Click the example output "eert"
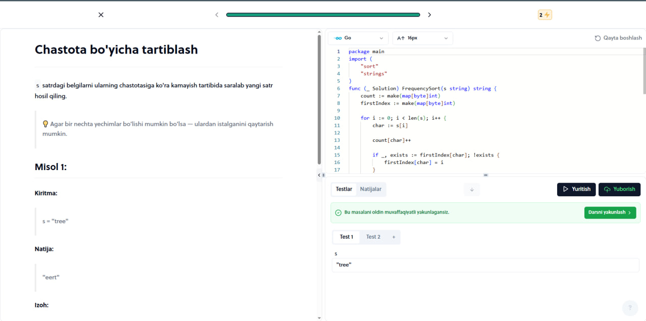The height and width of the screenshot is (321, 646). [x=51, y=277]
